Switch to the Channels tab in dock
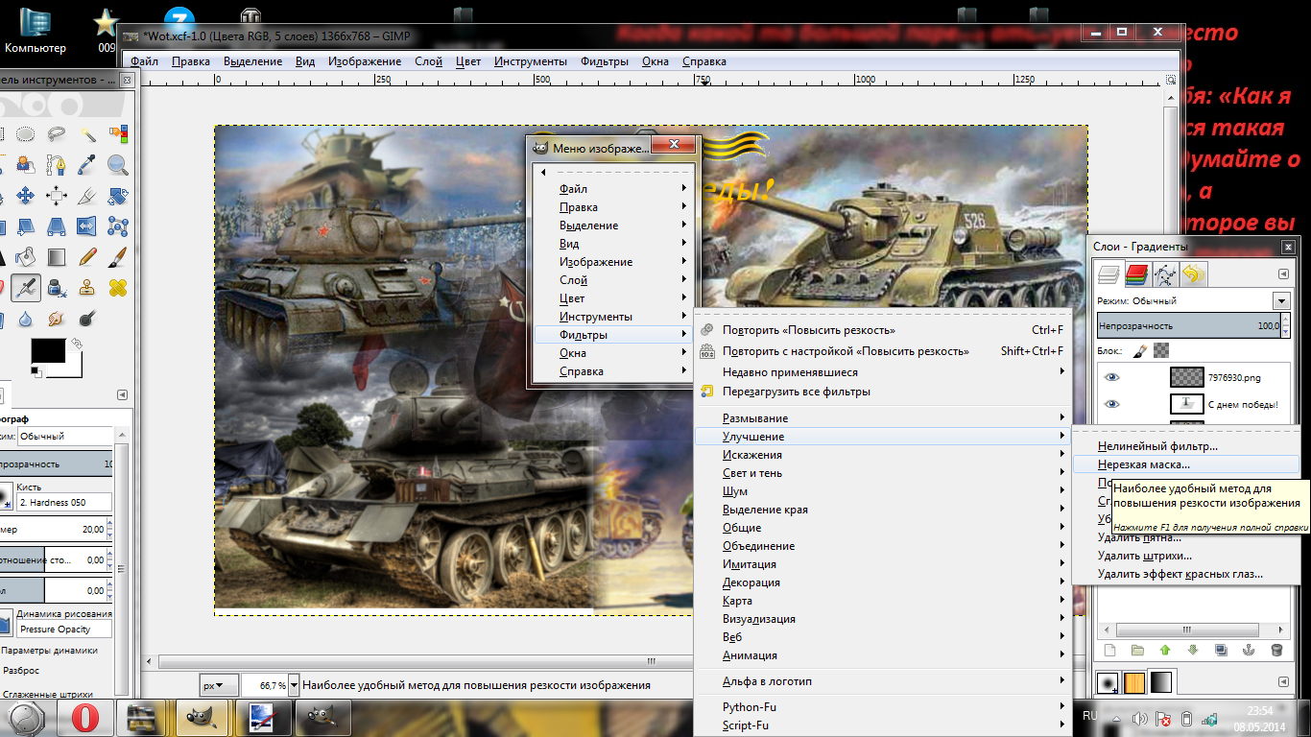The height and width of the screenshot is (737, 1311). point(1136,275)
